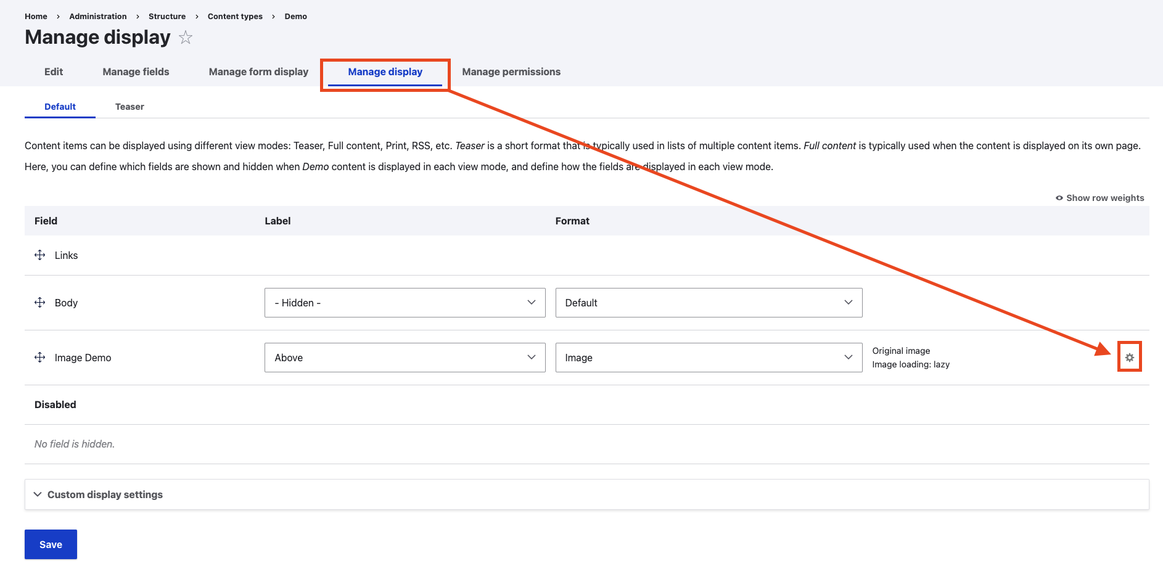Click the Manage display page title
This screenshot has height=569, width=1163.
pos(97,38)
